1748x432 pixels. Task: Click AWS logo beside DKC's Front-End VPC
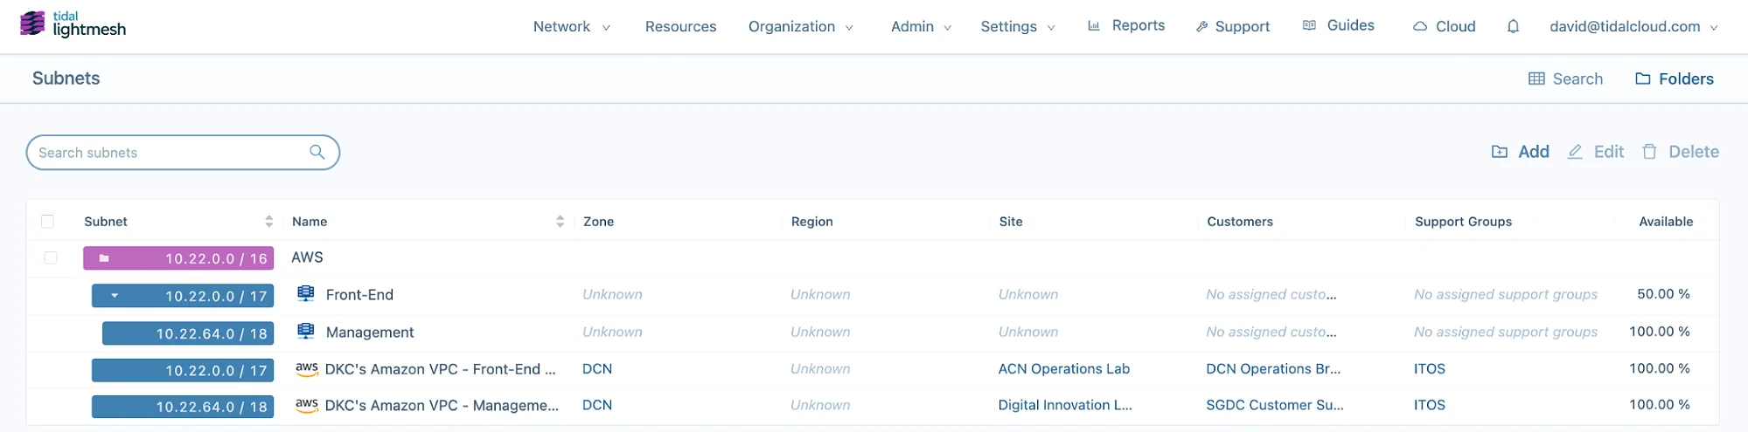click(307, 369)
